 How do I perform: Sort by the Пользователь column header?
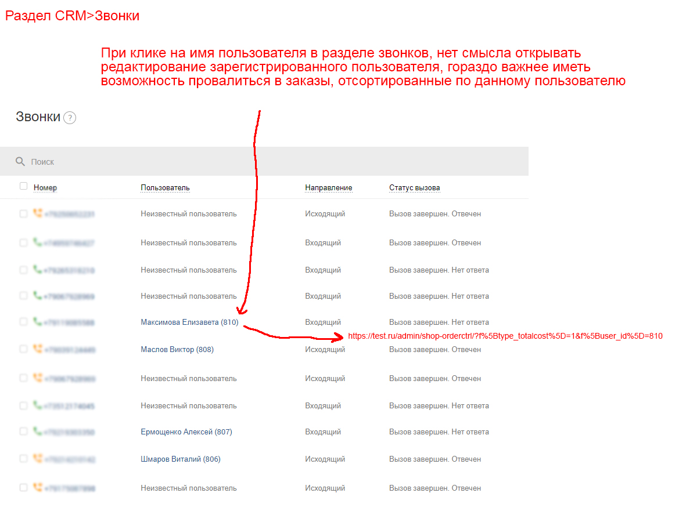tap(165, 188)
